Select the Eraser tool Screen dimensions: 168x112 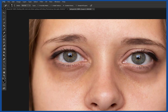pos(4,45)
